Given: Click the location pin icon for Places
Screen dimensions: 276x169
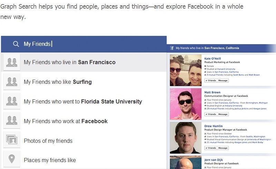Looking at the screenshot, I should point(12,159).
